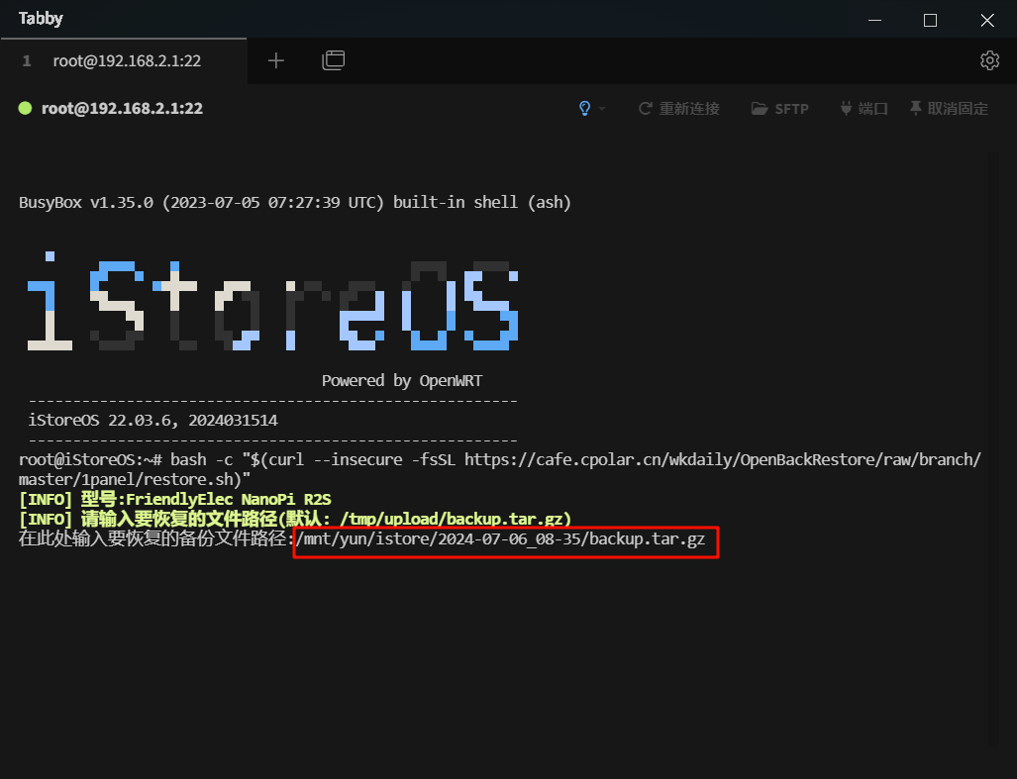Open the SFTP file browser

(779, 109)
